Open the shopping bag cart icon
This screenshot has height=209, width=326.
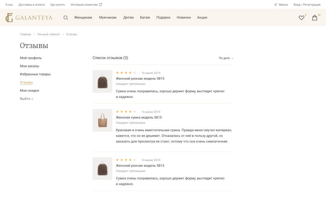(x=314, y=17)
